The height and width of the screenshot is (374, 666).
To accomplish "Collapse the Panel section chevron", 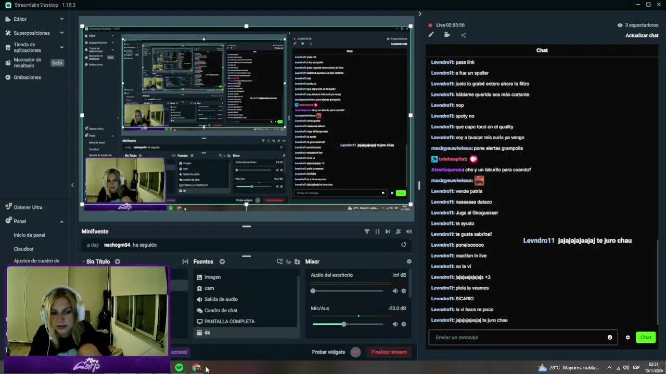I will (x=61, y=221).
